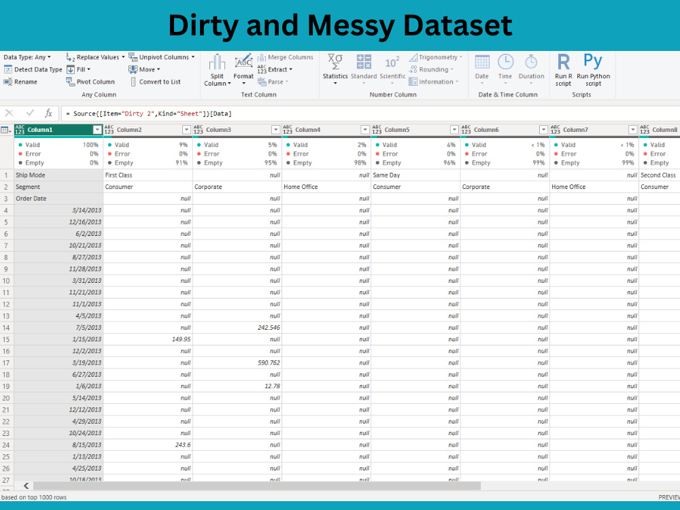Click the formula bar fx icon

tap(48, 113)
